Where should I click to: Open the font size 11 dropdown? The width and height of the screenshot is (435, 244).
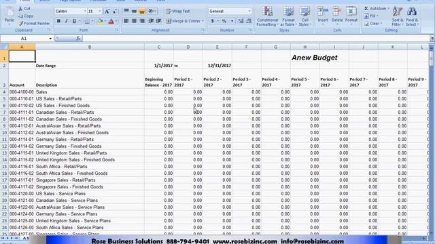pos(100,12)
